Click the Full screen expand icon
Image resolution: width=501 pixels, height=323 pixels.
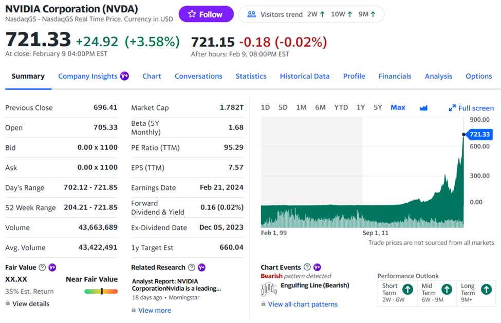click(x=453, y=108)
